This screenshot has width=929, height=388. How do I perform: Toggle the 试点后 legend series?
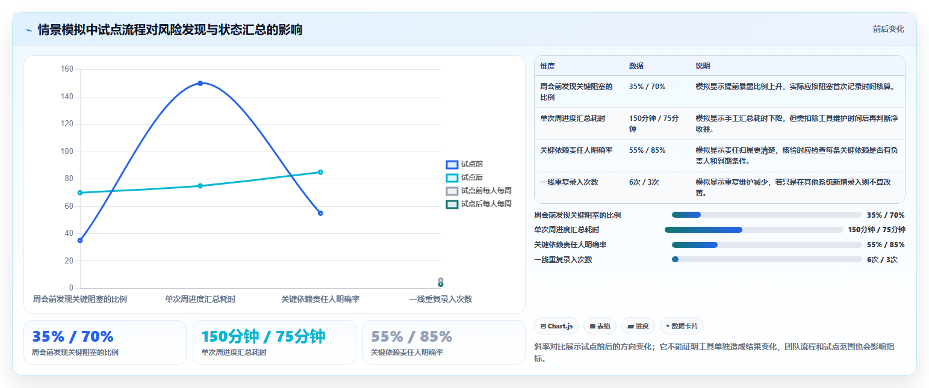464,177
